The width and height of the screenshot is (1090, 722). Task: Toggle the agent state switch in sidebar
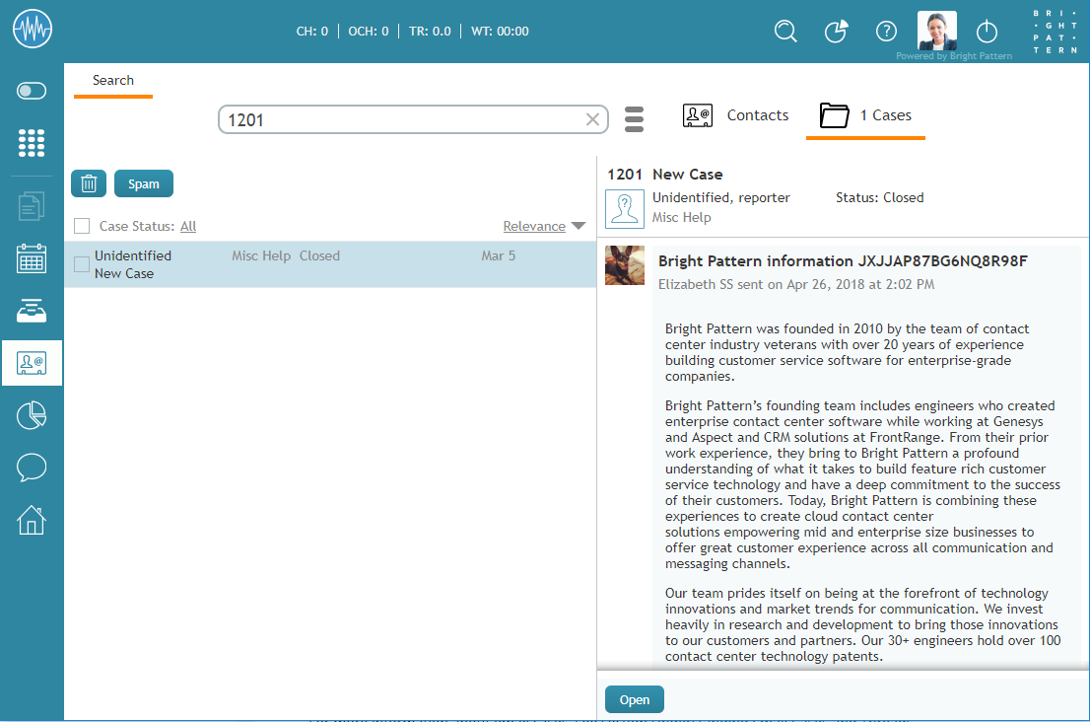(x=32, y=91)
